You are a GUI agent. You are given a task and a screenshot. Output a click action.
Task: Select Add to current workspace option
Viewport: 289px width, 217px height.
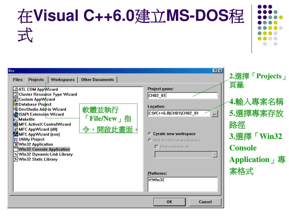point(150,140)
